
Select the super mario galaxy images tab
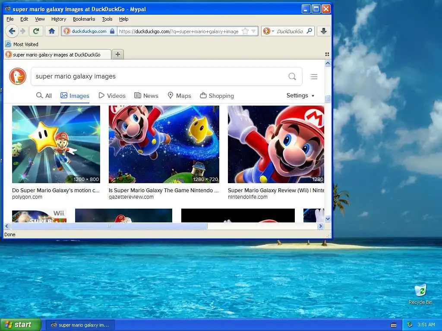pyautogui.click(x=57, y=55)
